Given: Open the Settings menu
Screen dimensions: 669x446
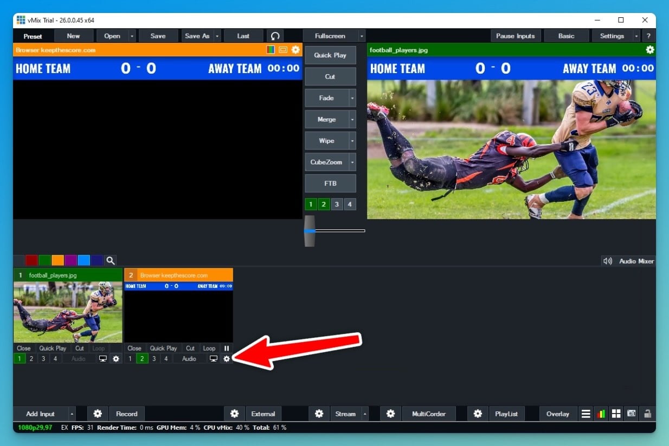Looking at the screenshot, I should (x=612, y=36).
